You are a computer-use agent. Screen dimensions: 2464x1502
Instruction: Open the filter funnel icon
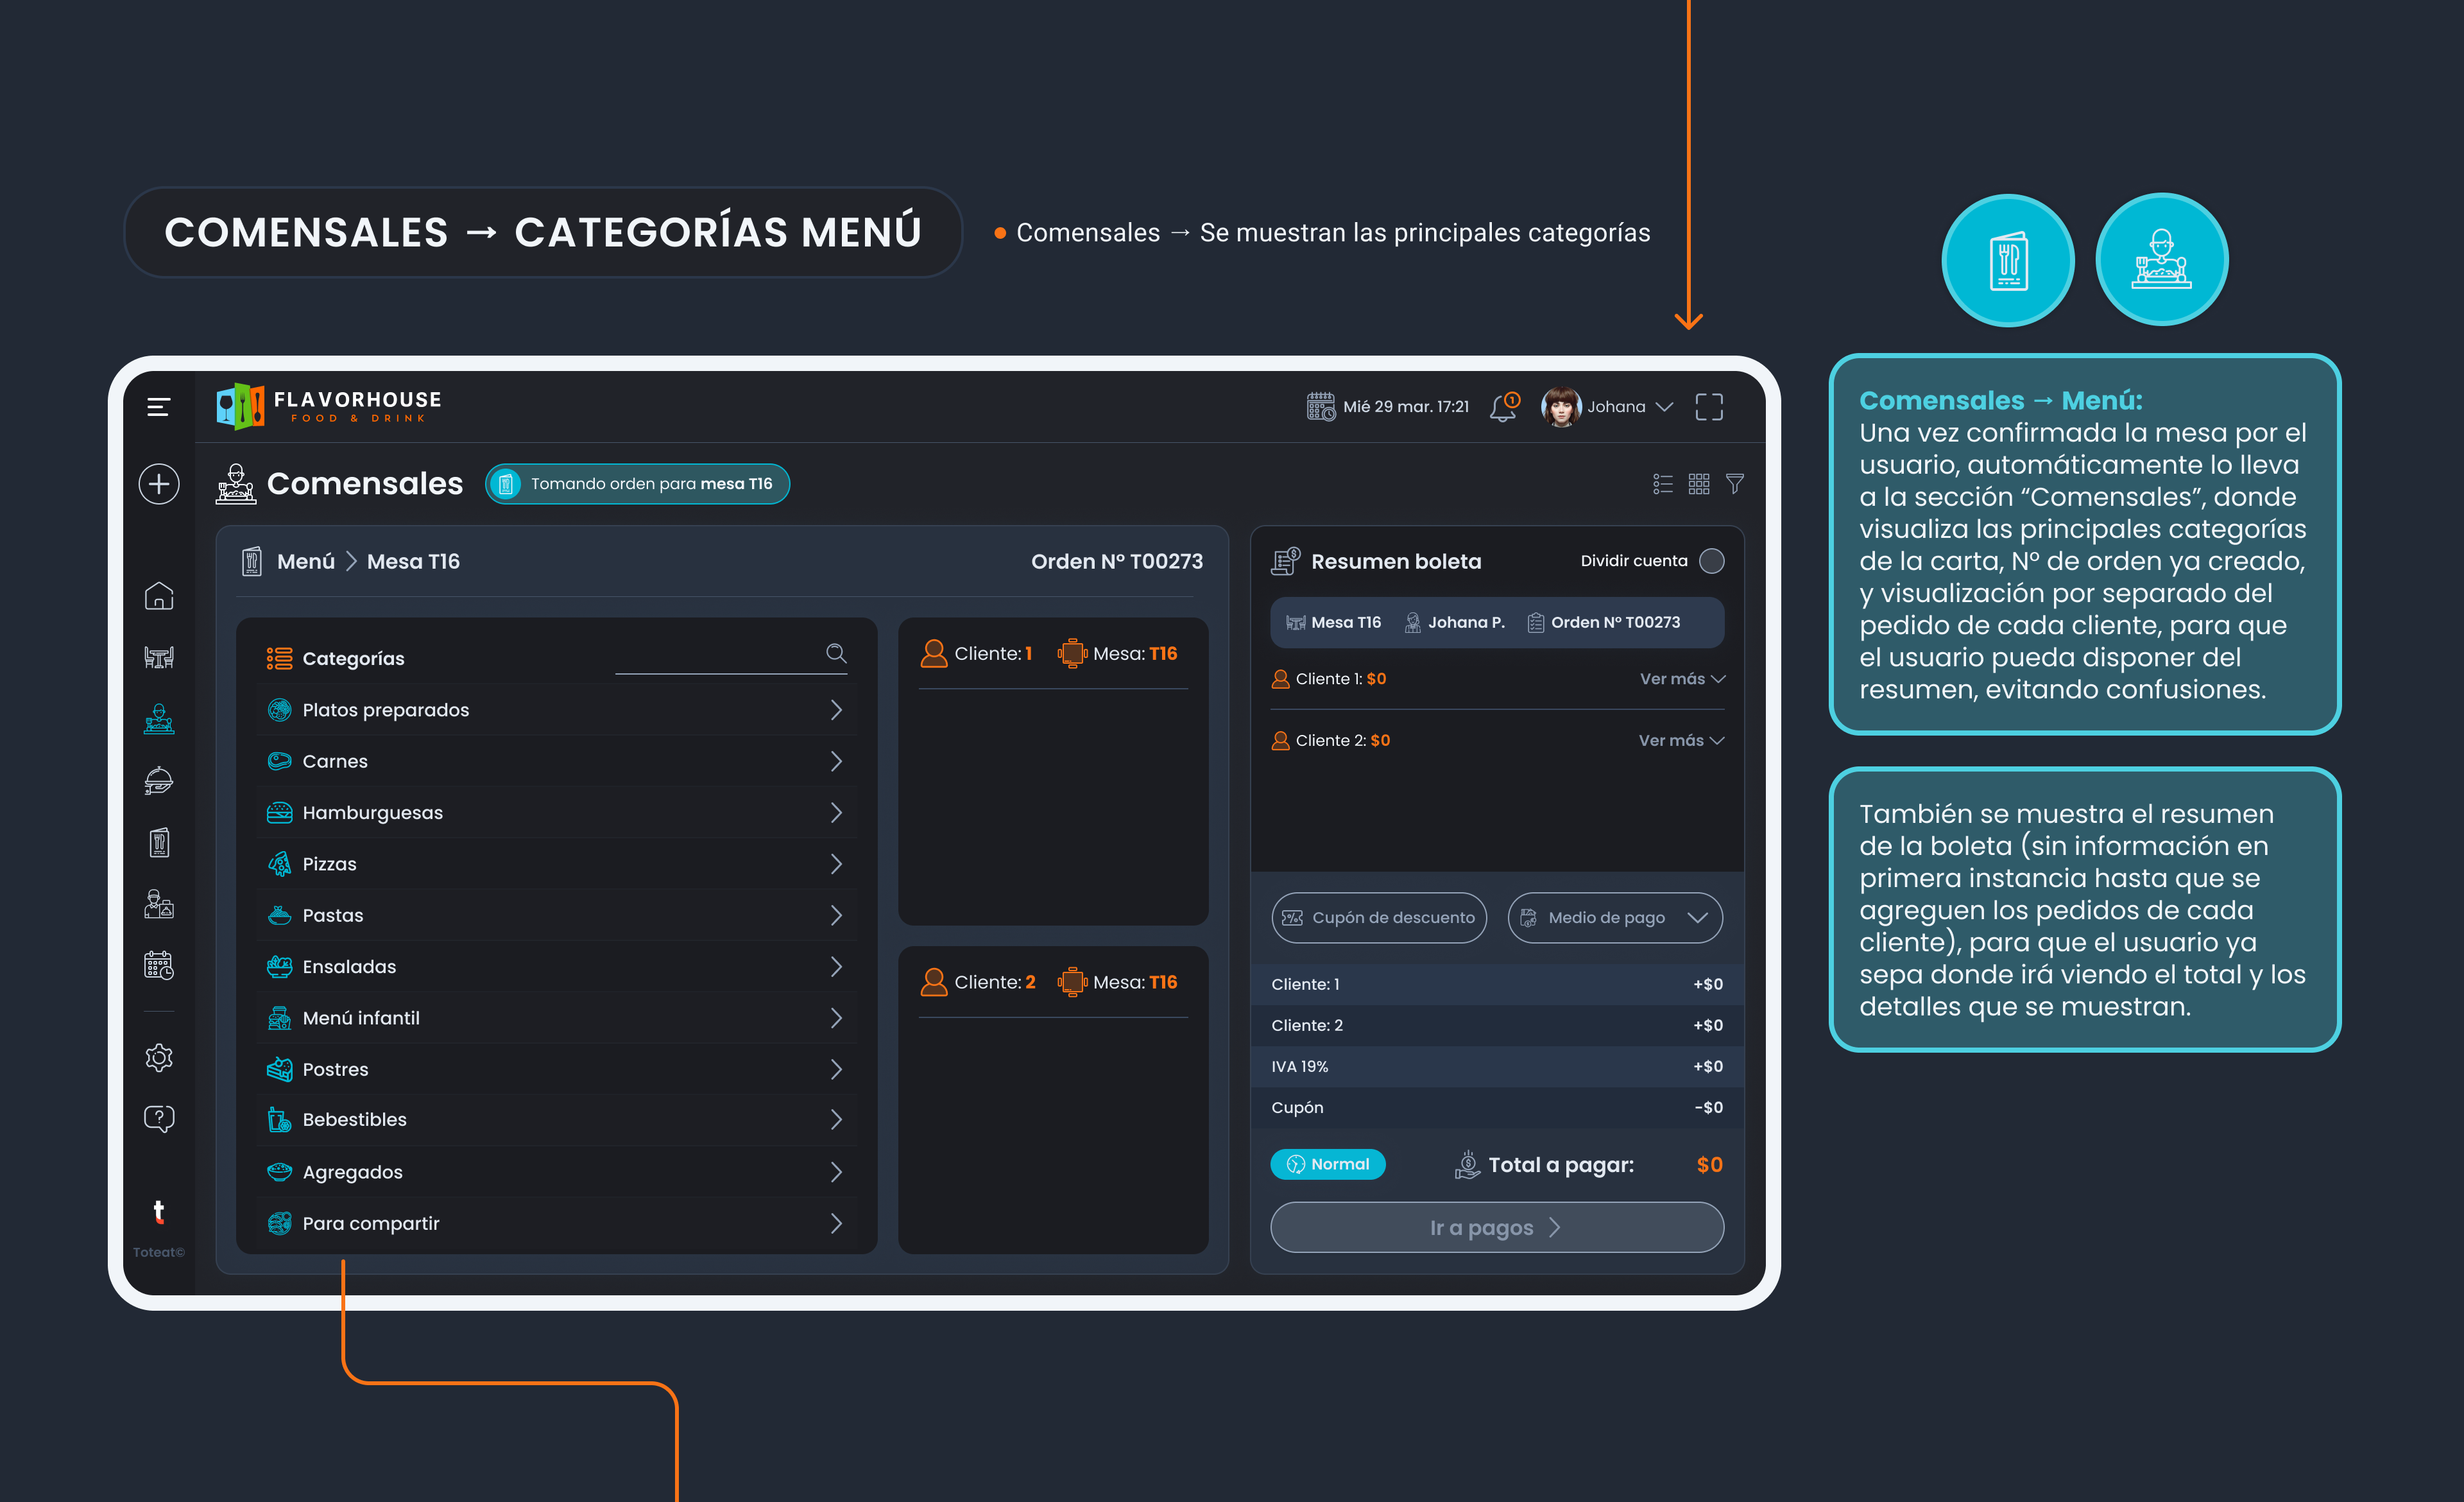pos(1735,484)
